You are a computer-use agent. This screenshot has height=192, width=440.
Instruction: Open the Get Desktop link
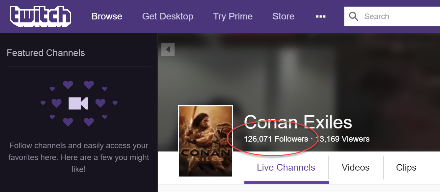pos(168,16)
